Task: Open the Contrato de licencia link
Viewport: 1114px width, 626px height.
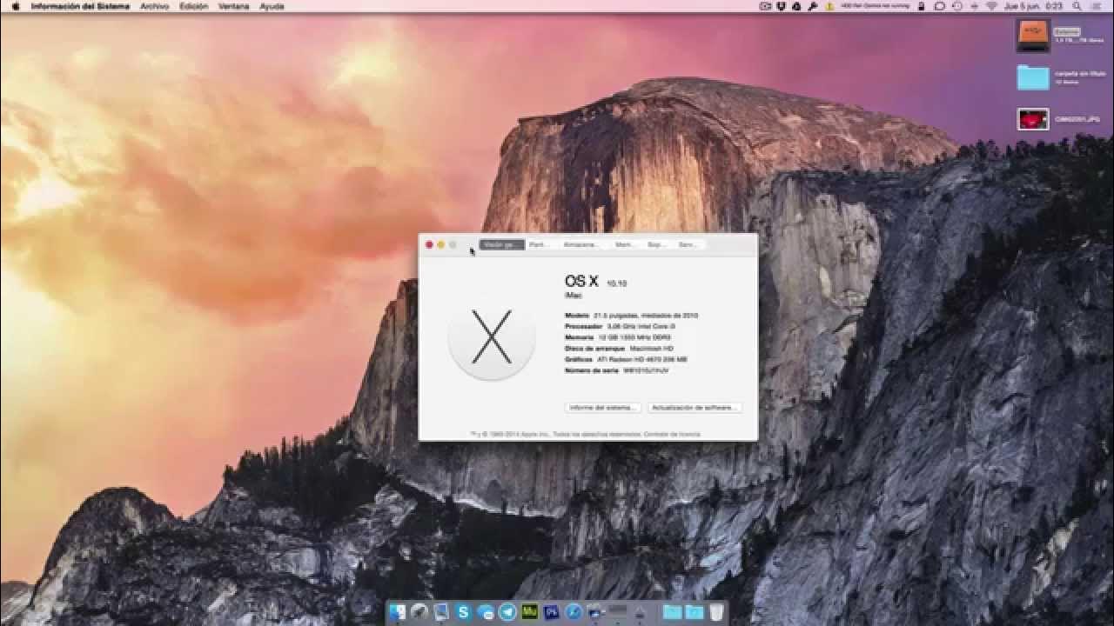Action: click(672, 434)
